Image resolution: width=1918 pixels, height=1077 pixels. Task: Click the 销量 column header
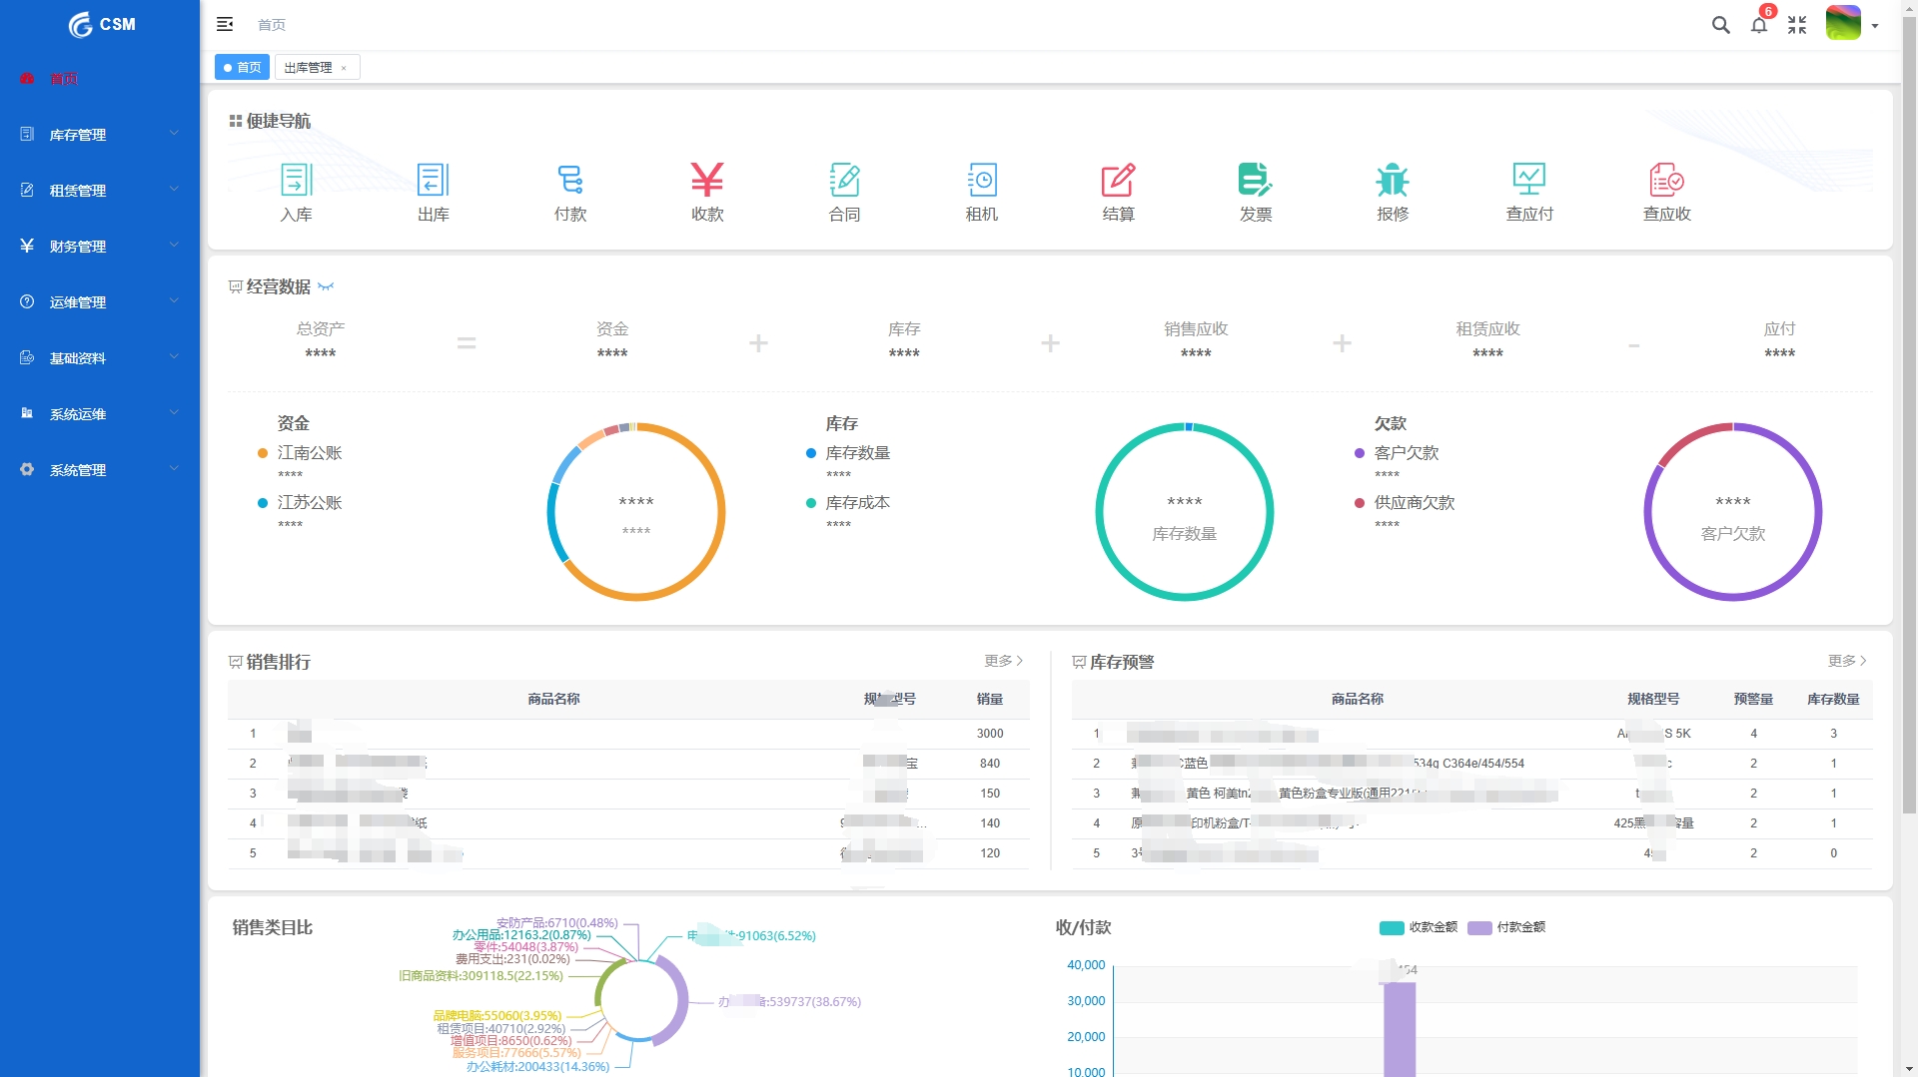(989, 699)
